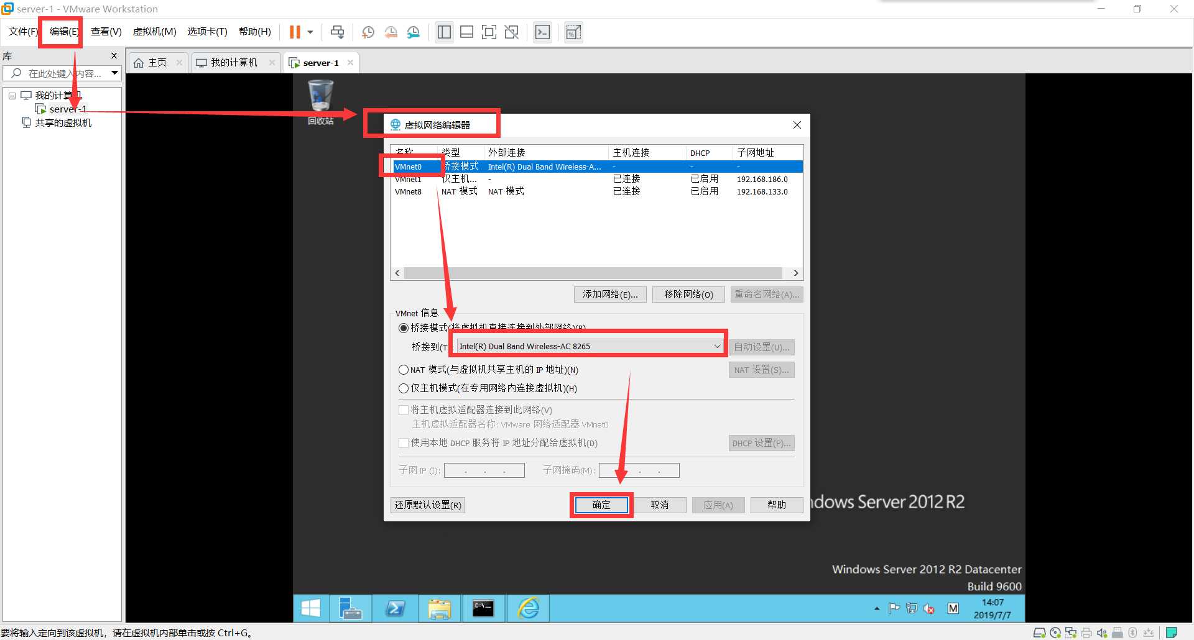Click the OK (确定) button
The image size is (1194, 640).
[601, 505]
